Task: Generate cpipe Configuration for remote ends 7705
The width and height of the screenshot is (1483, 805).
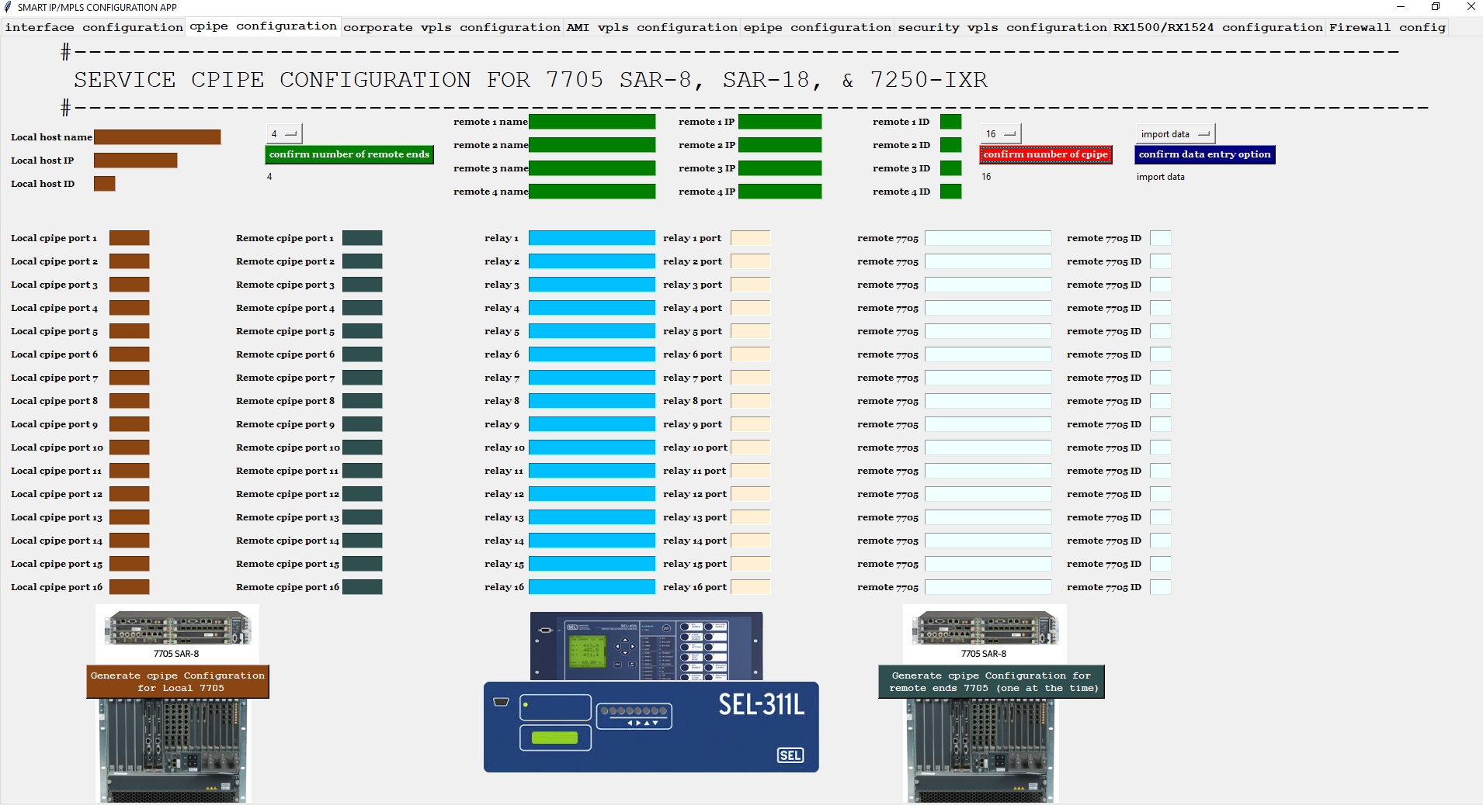Action: point(992,682)
